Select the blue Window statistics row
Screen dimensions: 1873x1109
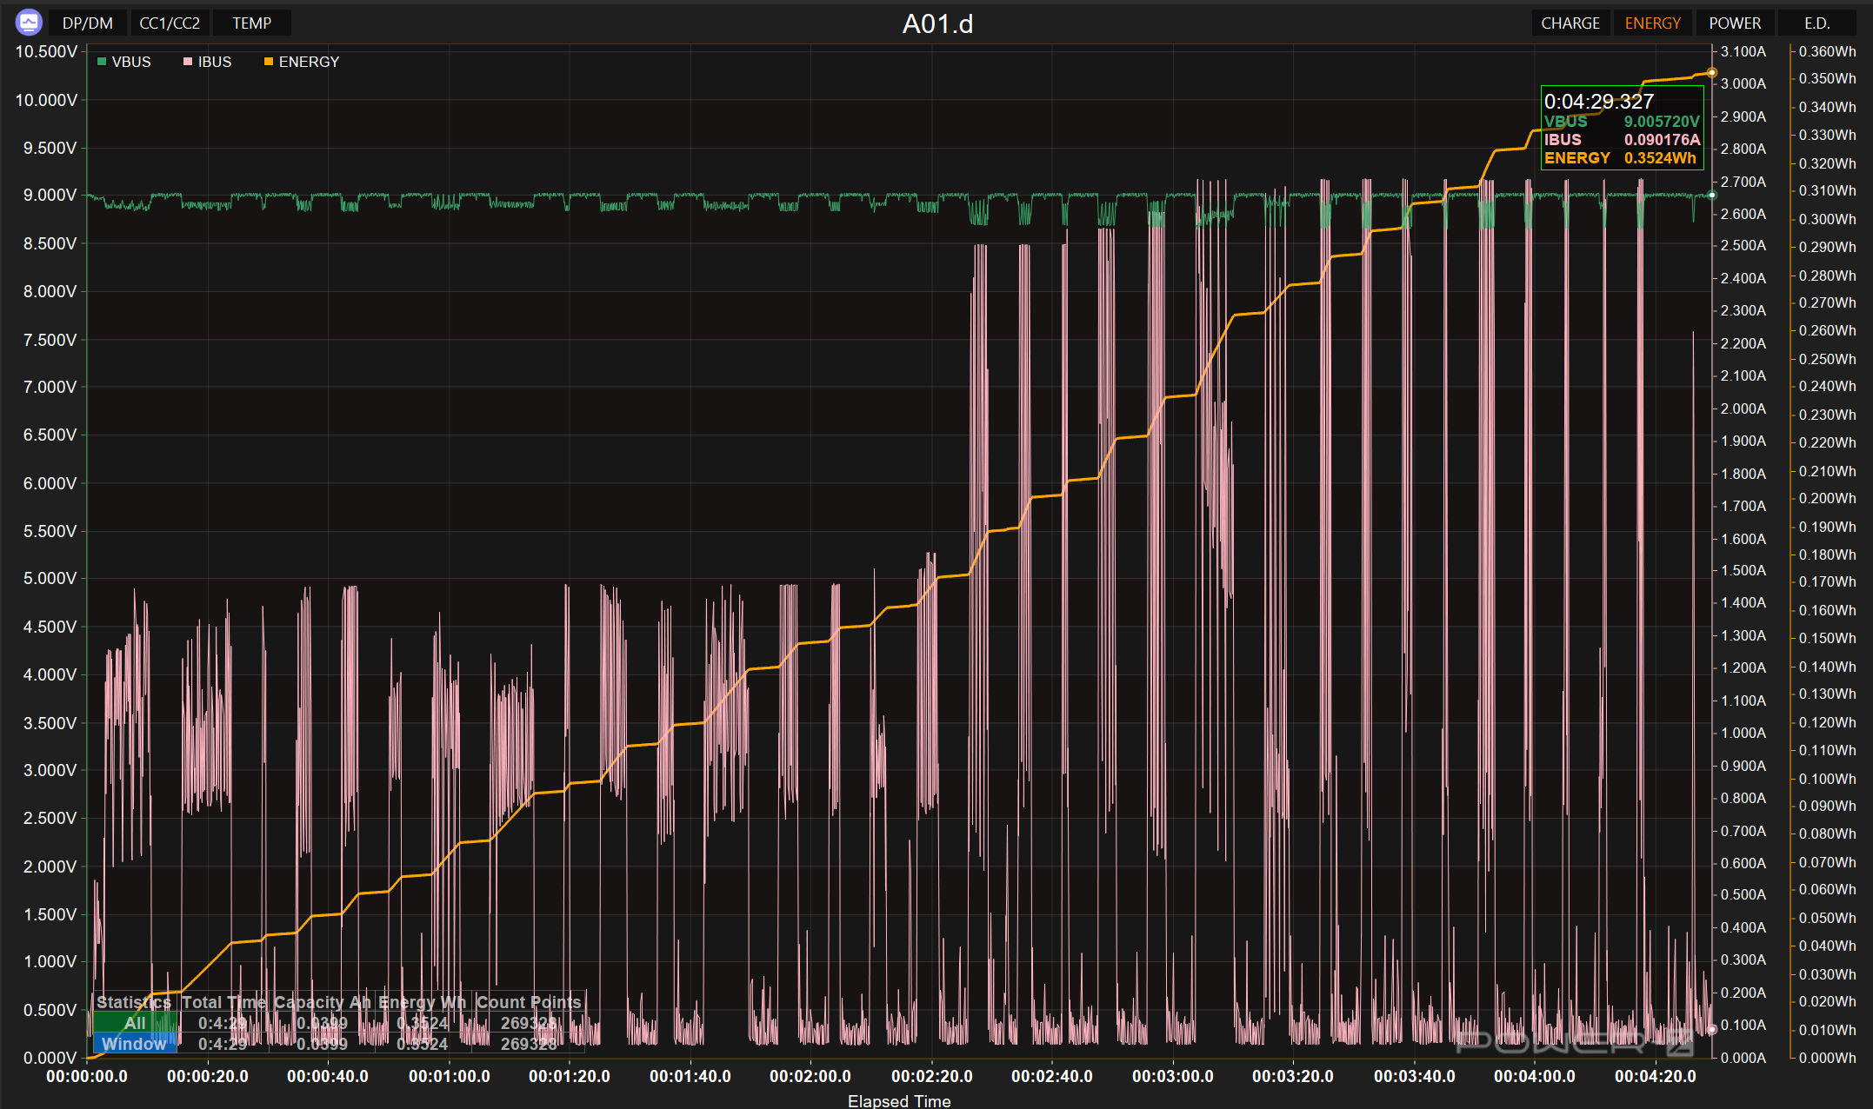134,1044
